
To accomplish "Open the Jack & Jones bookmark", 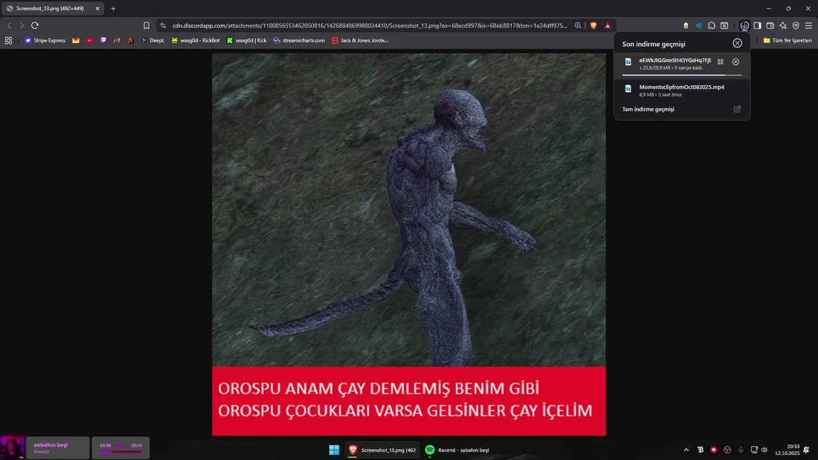I will coord(360,40).
